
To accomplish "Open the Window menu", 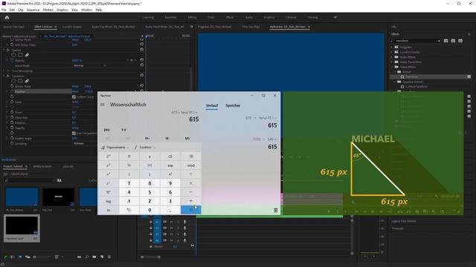I will pos(86,10).
